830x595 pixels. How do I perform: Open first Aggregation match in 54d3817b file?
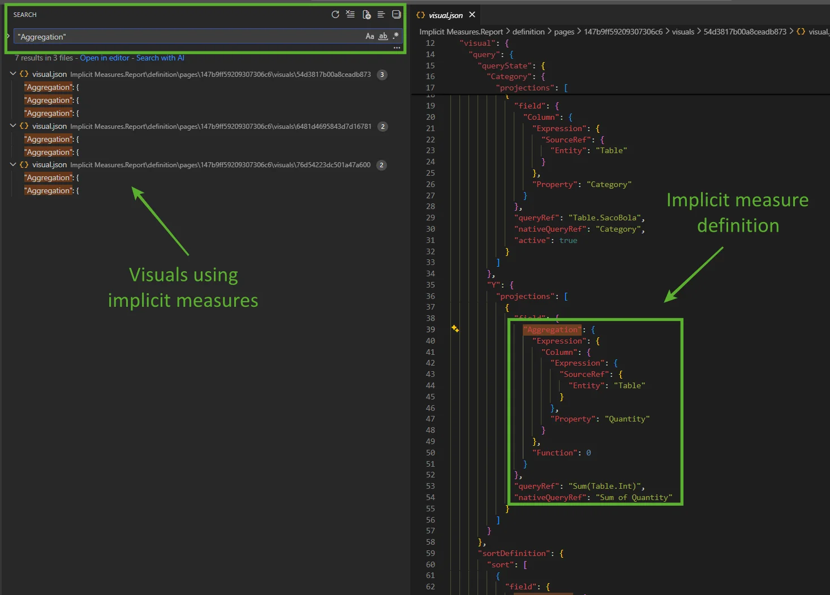[x=51, y=87]
